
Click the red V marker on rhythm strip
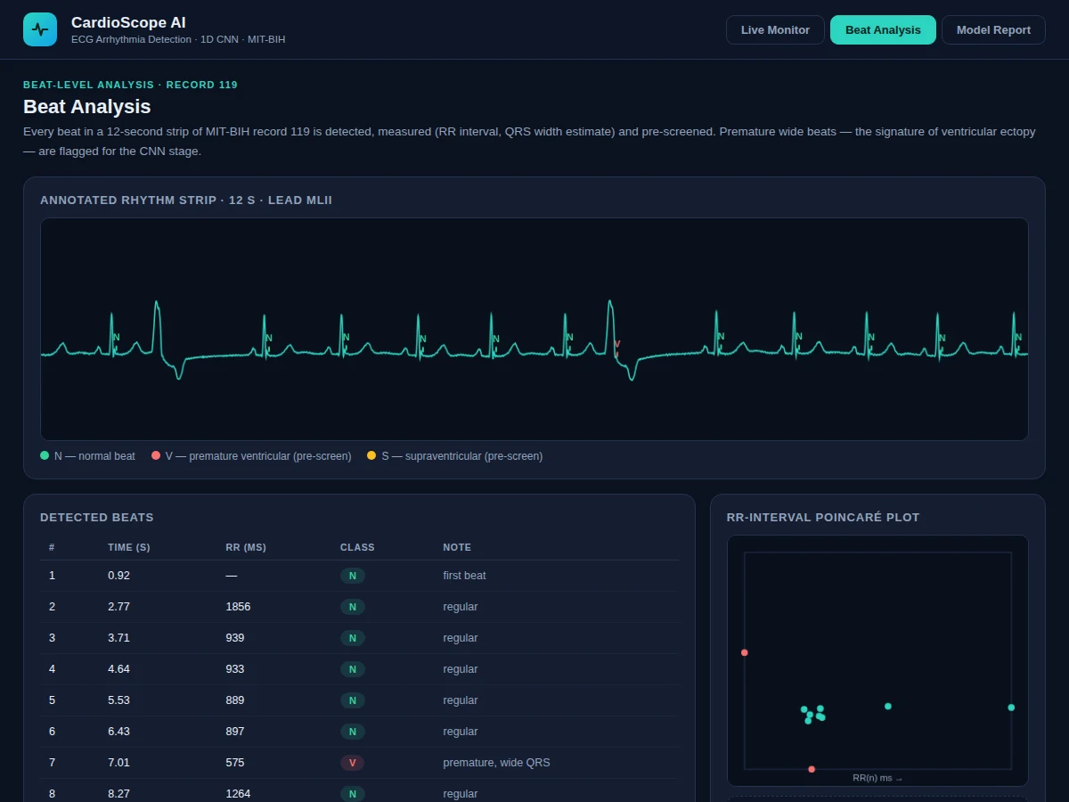tap(616, 344)
